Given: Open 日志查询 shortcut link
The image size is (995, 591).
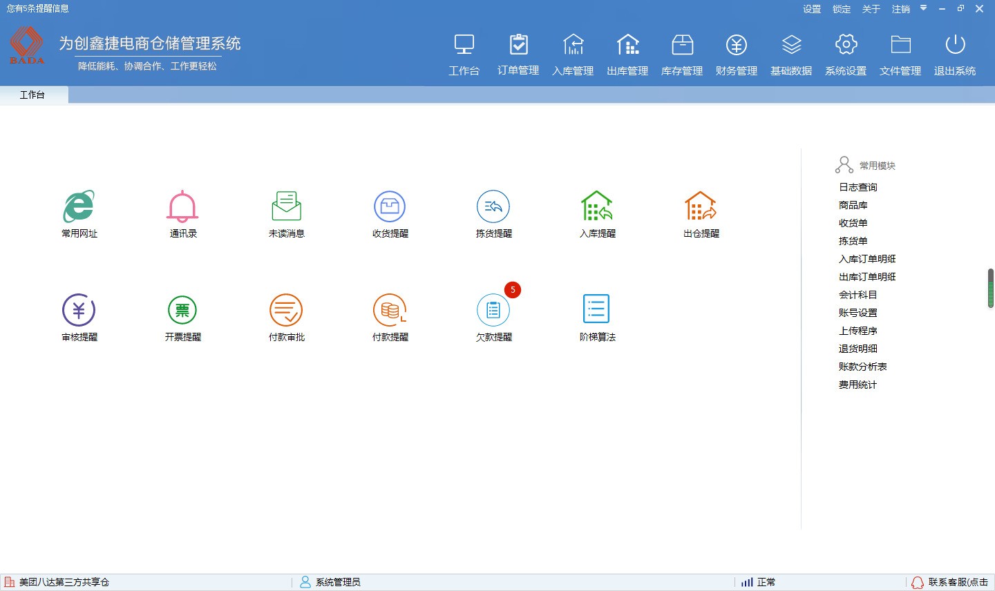Looking at the screenshot, I should tap(858, 187).
